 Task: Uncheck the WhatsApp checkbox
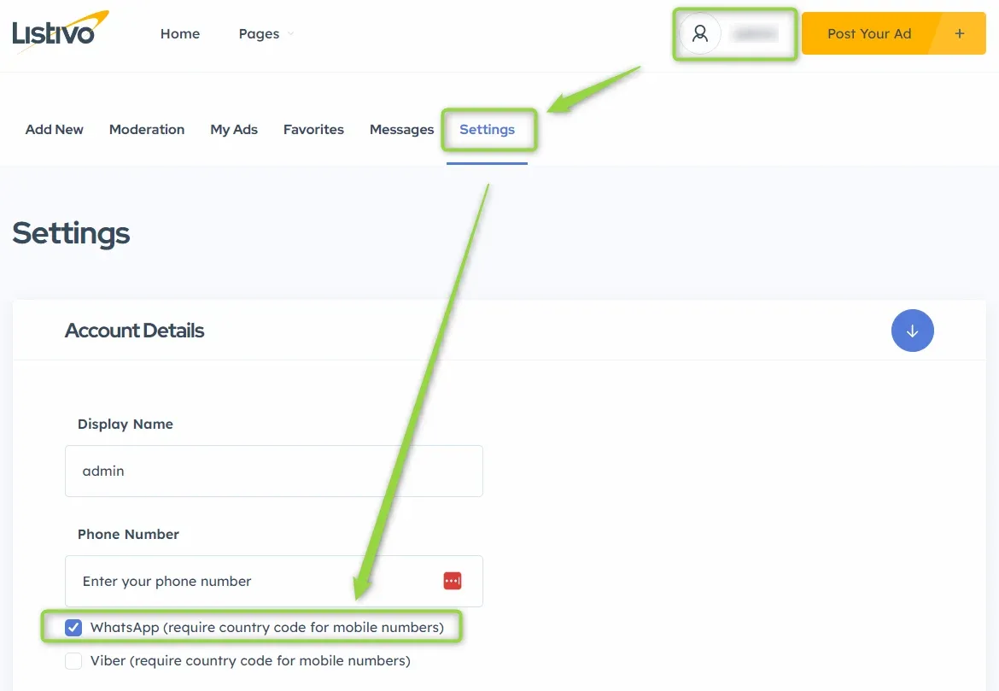(73, 627)
